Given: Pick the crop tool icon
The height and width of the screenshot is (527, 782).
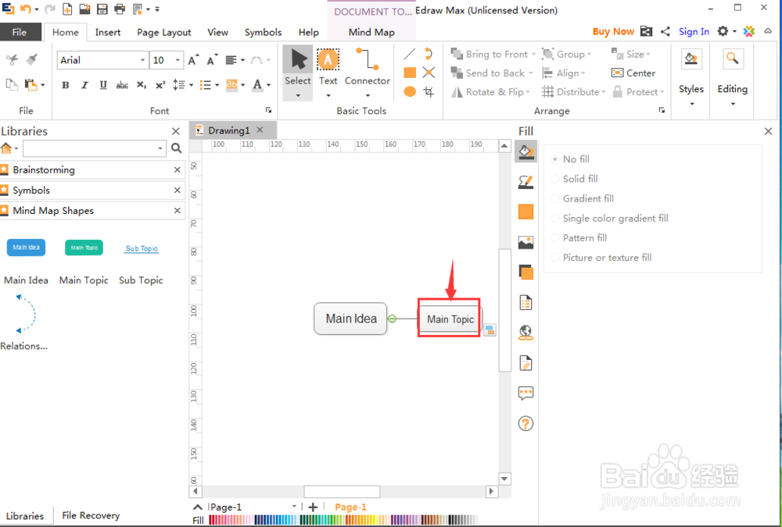Looking at the screenshot, I should click(x=429, y=91).
